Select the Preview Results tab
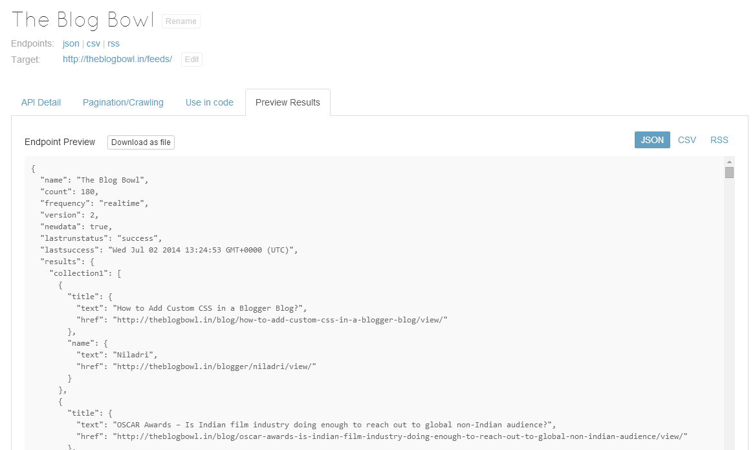This screenshot has height=450, width=755. (x=287, y=102)
